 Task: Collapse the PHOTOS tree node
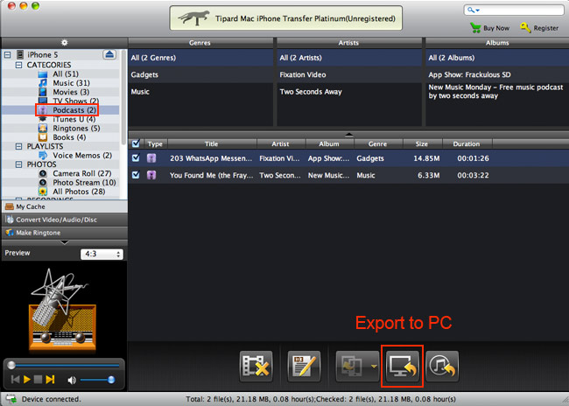coord(18,164)
